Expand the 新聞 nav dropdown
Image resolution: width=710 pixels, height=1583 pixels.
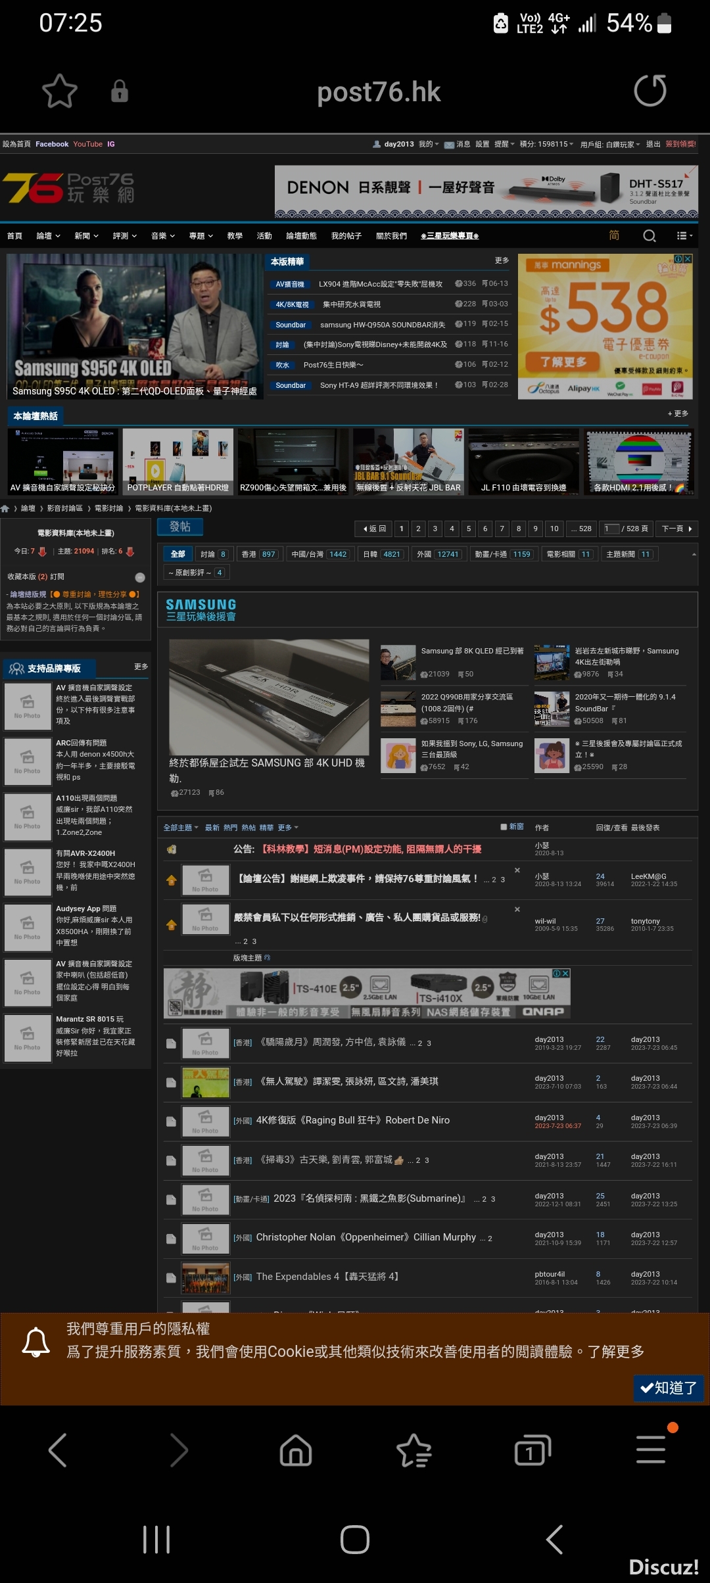pos(87,236)
